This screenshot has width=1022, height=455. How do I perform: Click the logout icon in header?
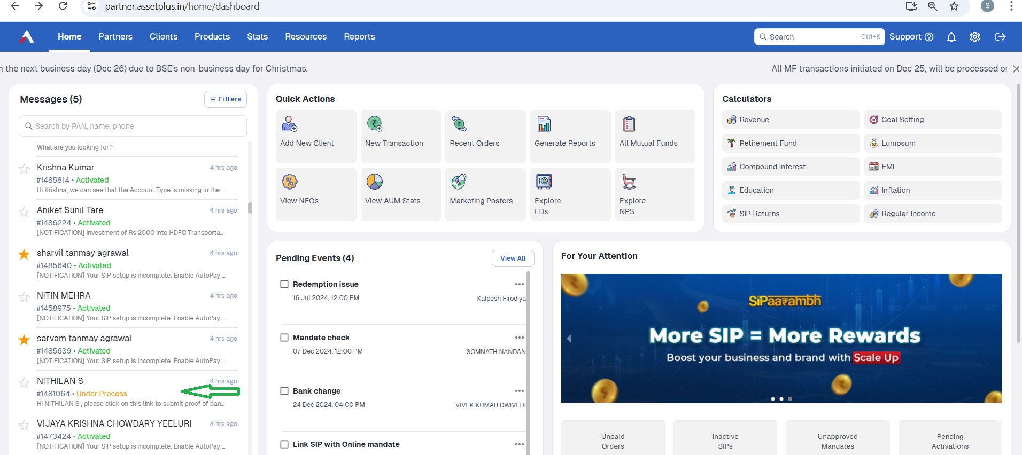click(1000, 37)
